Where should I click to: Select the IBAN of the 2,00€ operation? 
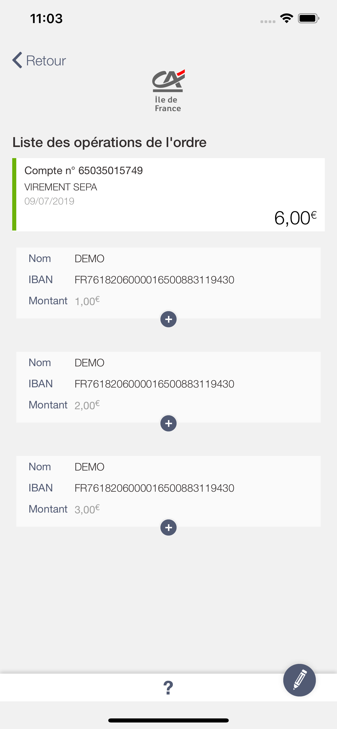point(154,384)
